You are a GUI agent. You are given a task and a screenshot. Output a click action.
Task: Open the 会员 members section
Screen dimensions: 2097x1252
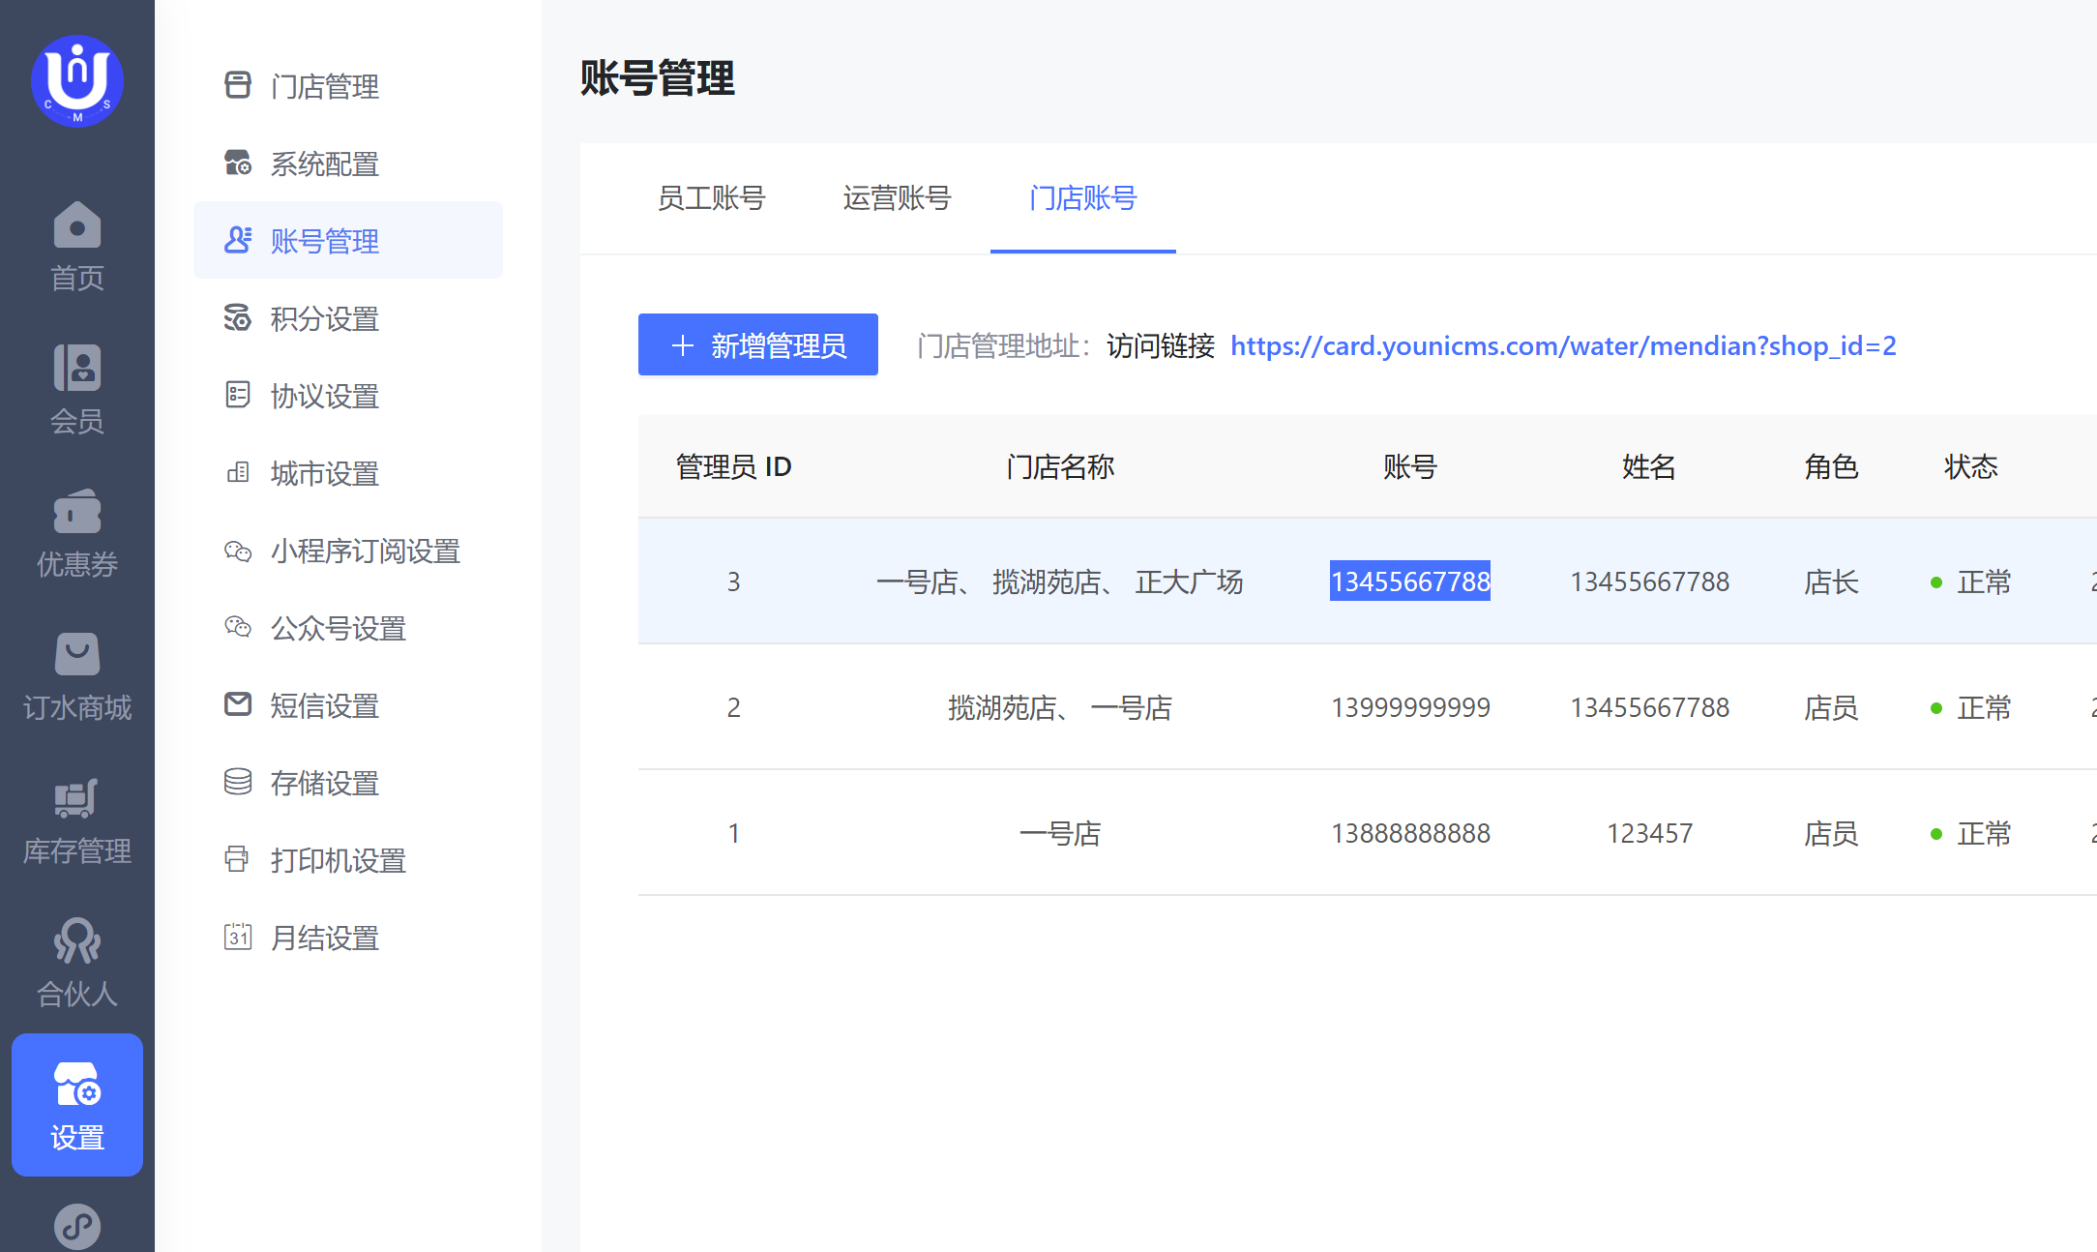[x=77, y=390]
